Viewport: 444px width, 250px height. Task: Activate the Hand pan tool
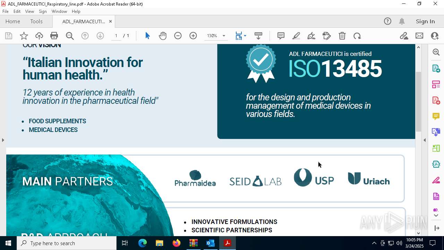pyautogui.click(x=163, y=36)
